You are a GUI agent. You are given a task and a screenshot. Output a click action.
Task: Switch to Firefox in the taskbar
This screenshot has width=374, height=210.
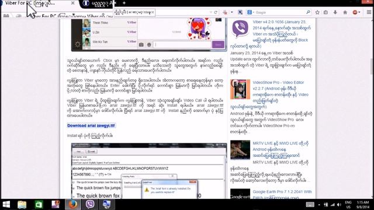click(x=73, y=205)
